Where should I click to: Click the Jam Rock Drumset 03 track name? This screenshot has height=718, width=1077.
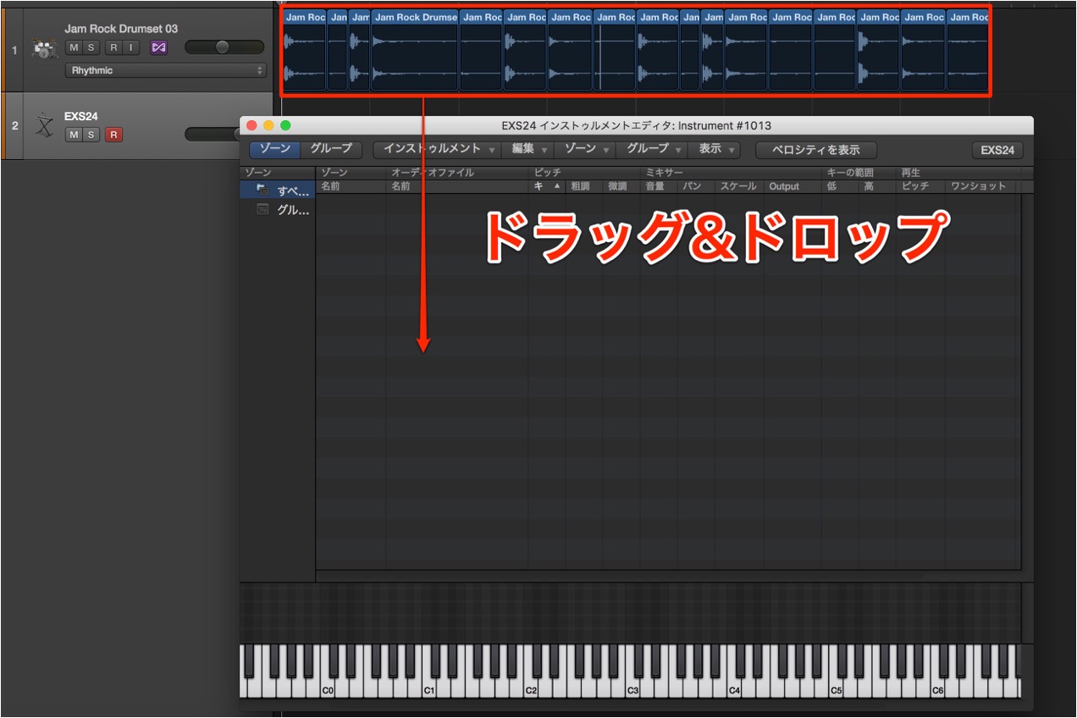[x=121, y=29]
